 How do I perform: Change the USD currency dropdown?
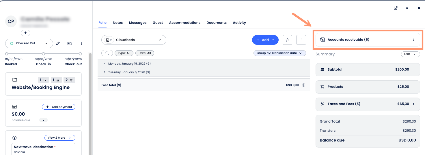(410, 54)
